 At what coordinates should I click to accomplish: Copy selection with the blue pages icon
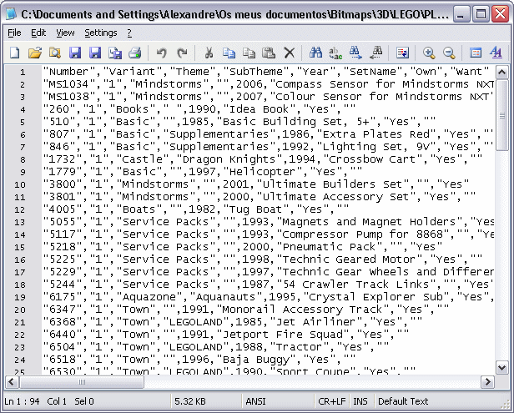pyautogui.click(x=229, y=53)
